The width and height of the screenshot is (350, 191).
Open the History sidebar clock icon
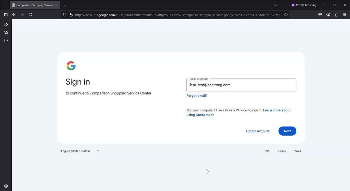pyautogui.click(x=6, y=41)
